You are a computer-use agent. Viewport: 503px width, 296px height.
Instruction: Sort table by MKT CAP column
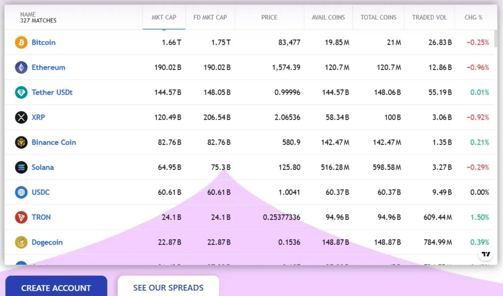tap(164, 18)
